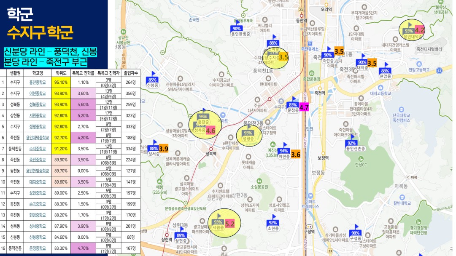456x256 pixels.
Task: Select the 대지중 90% school marker on map
Action: 362,63
